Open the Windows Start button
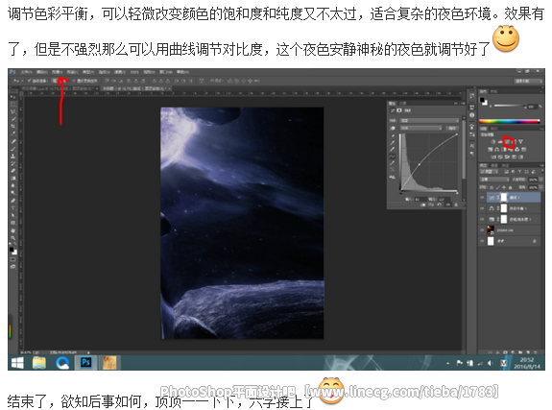Image resolution: width=552 pixels, height=410 pixels. (x=17, y=363)
